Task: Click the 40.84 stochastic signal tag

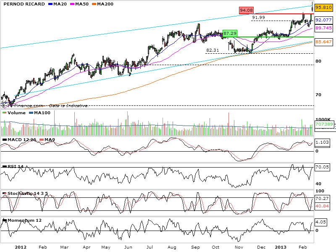Action: (x=322, y=206)
